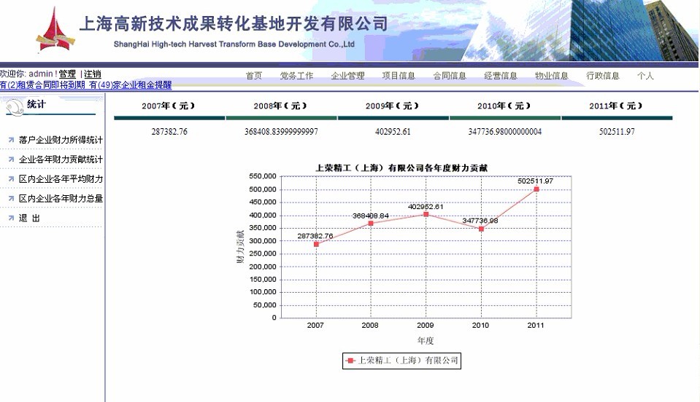Click arrow icon beside 区内企业各年平均财力
Viewport: 700px width, 402px height.
pyautogui.click(x=11, y=179)
